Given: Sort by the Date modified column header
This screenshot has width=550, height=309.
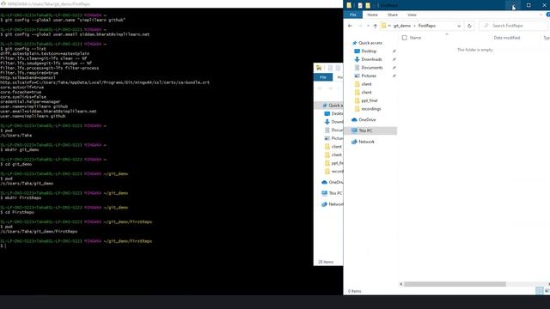Looking at the screenshot, I should [x=506, y=38].
